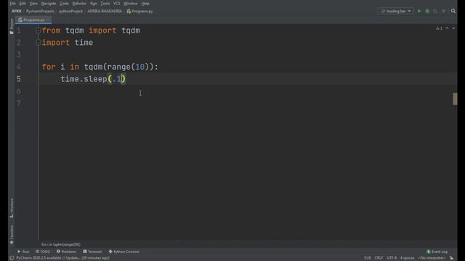Click the gutter line number 5
465x261 pixels.
point(19,79)
